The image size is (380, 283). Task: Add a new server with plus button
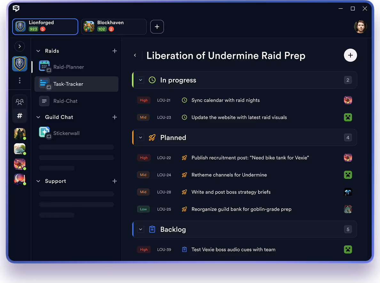157,27
